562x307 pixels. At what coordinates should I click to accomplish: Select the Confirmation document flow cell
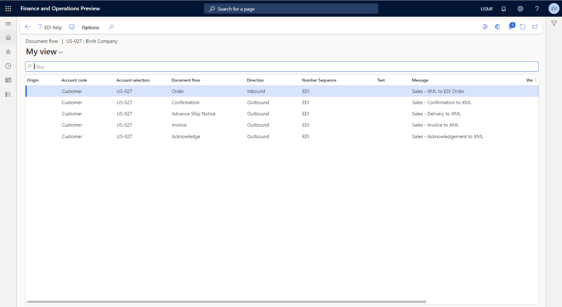(x=186, y=102)
